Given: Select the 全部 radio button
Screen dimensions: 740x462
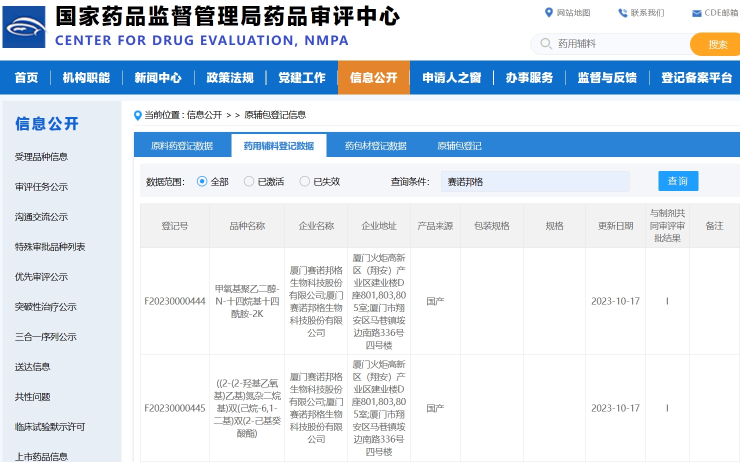Looking at the screenshot, I should pyautogui.click(x=201, y=181).
